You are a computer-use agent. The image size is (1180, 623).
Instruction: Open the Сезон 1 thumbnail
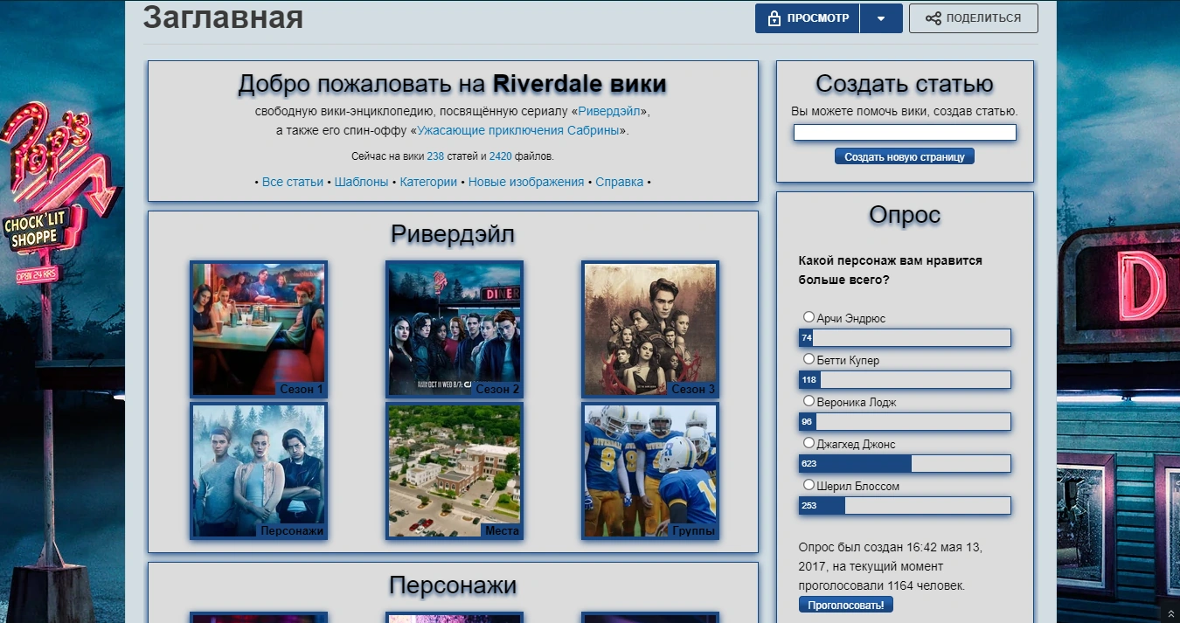(x=259, y=329)
